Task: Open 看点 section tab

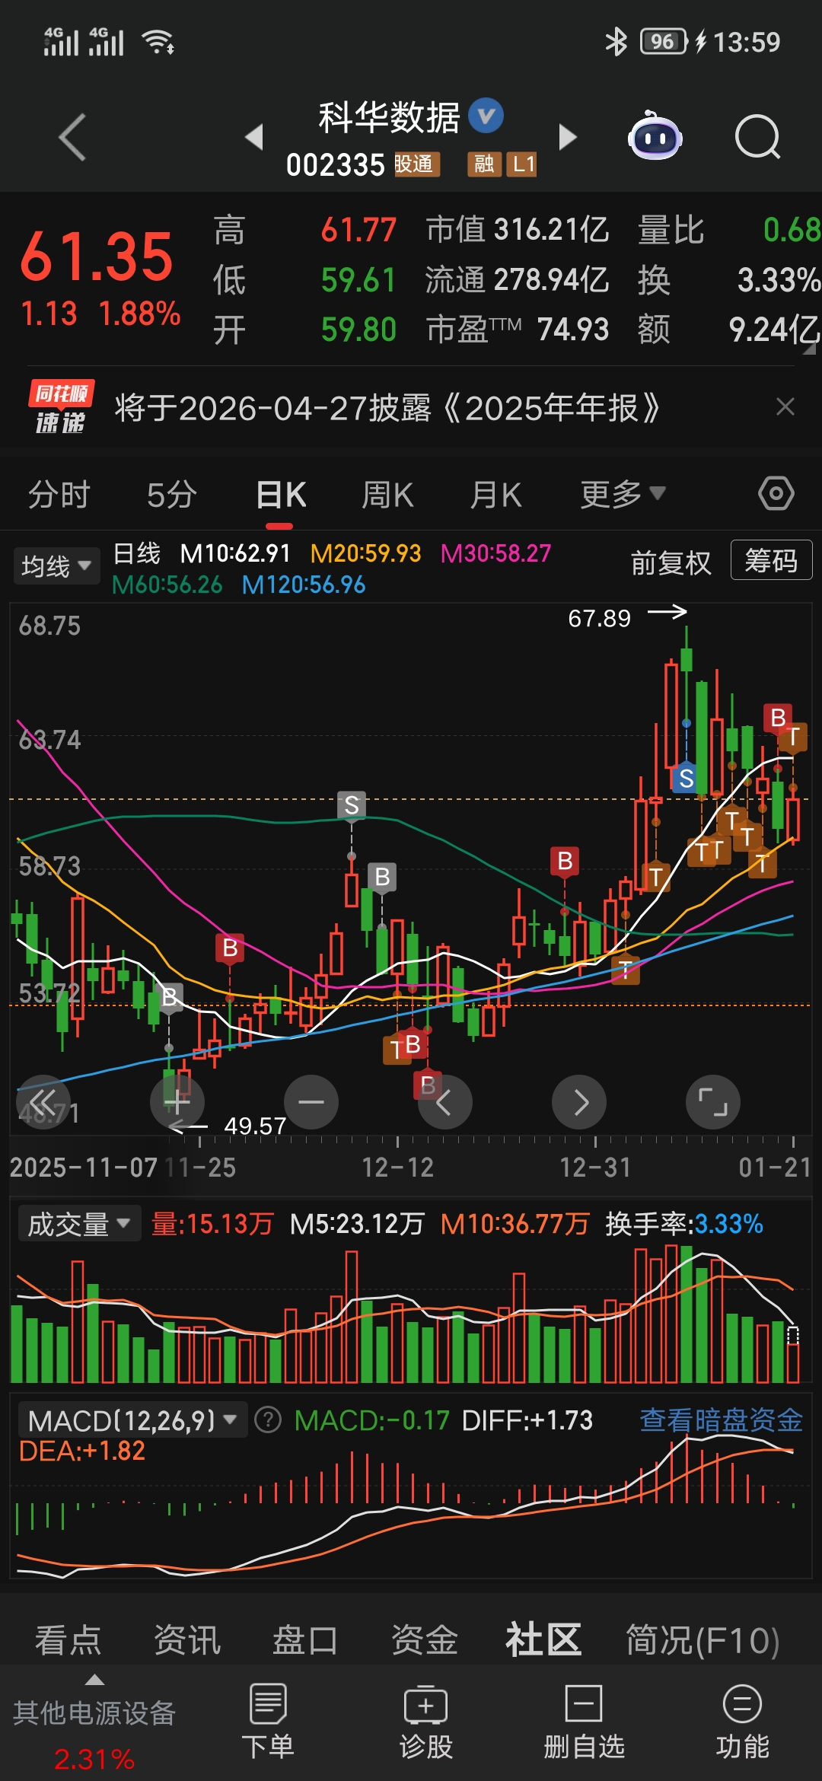Action: (68, 1640)
